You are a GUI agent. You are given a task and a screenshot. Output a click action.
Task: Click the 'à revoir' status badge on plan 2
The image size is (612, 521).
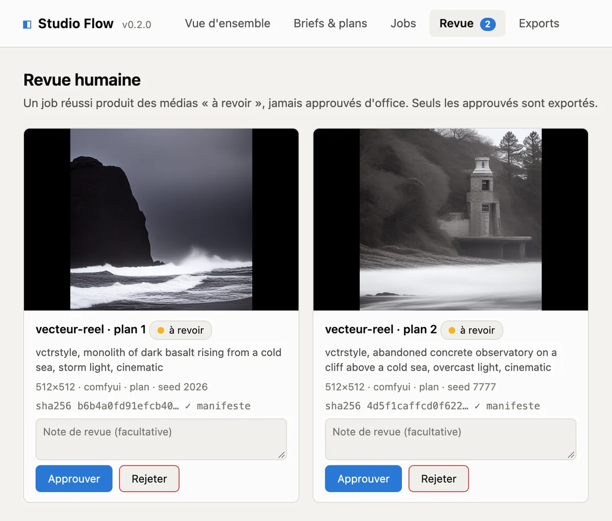tap(472, 330)
